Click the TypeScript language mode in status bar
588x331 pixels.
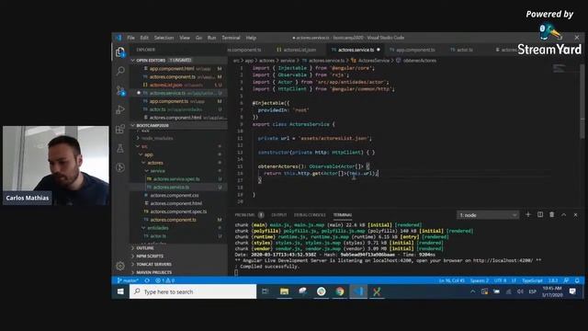pos(532,280)
